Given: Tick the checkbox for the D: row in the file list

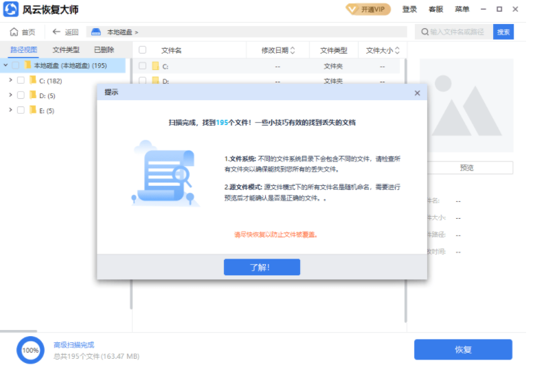Looking at the screenshot, I should click(142, 80).
